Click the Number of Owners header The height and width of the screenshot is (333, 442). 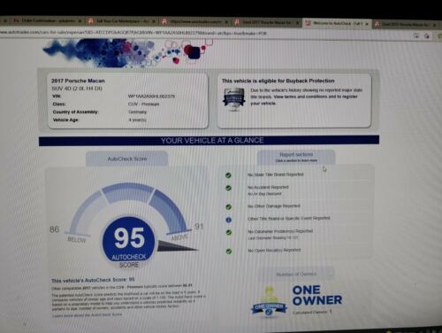click(296, 274)
